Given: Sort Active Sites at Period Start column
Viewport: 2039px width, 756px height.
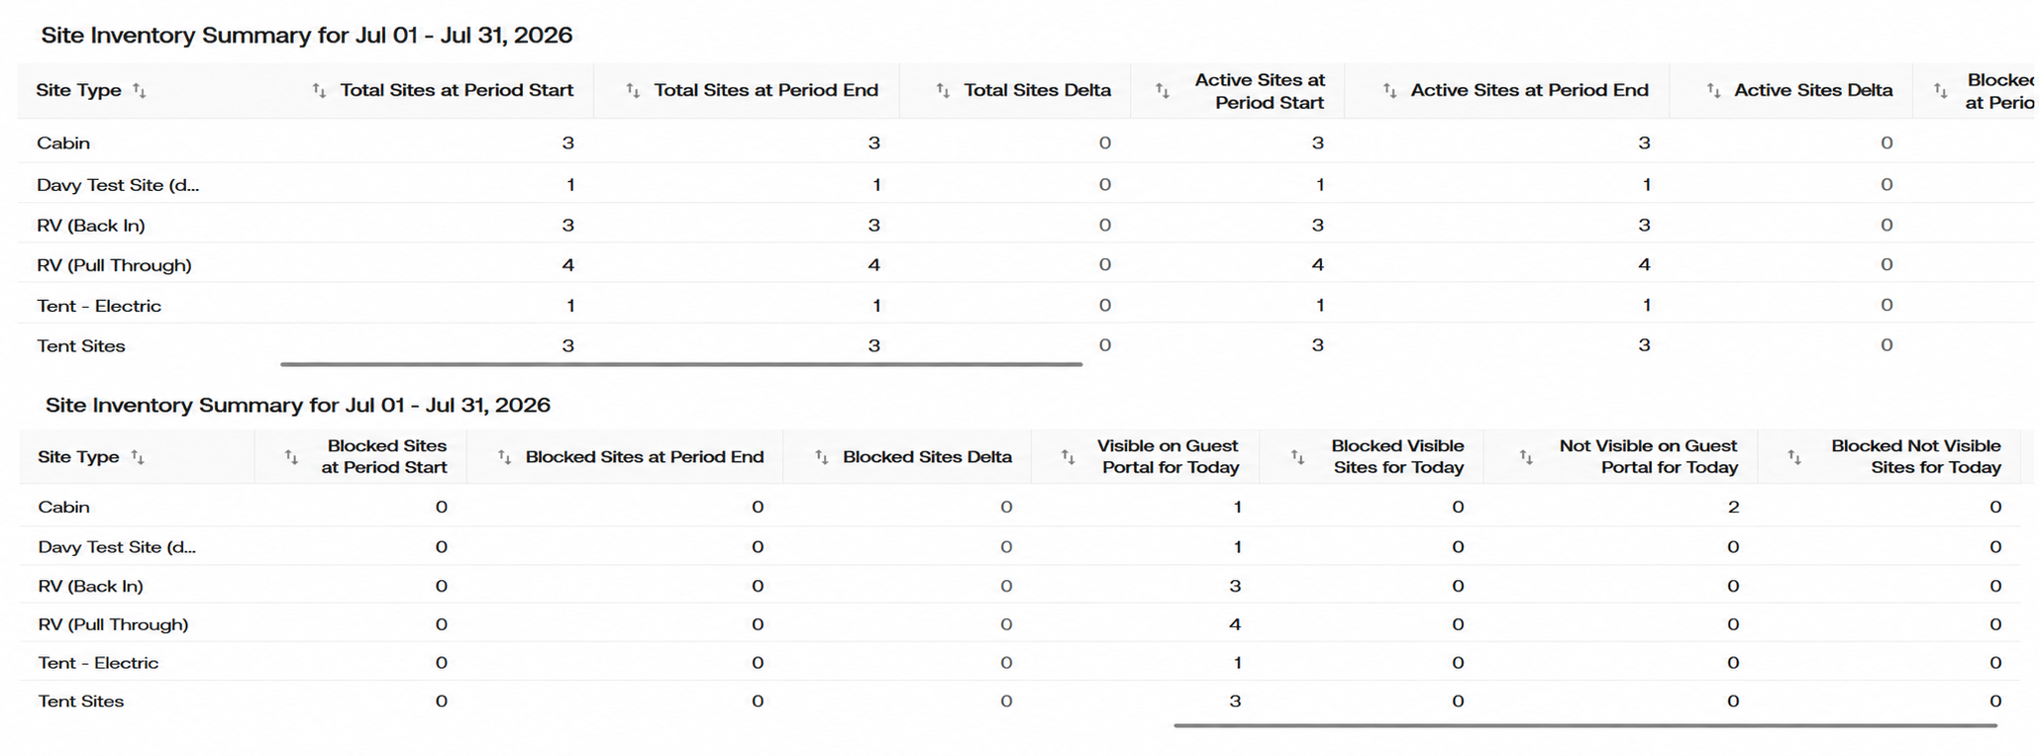Looking at the screenshot, I should tap(1163, 91).
